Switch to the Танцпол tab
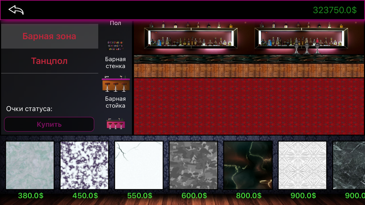The height and width of the screenshot is (205, 365). (x=49, y=61)
